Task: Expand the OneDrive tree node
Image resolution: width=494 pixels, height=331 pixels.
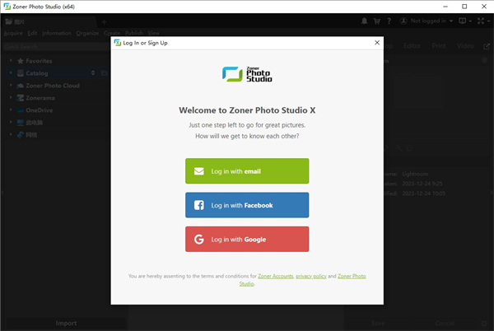Action: (11, 110)
